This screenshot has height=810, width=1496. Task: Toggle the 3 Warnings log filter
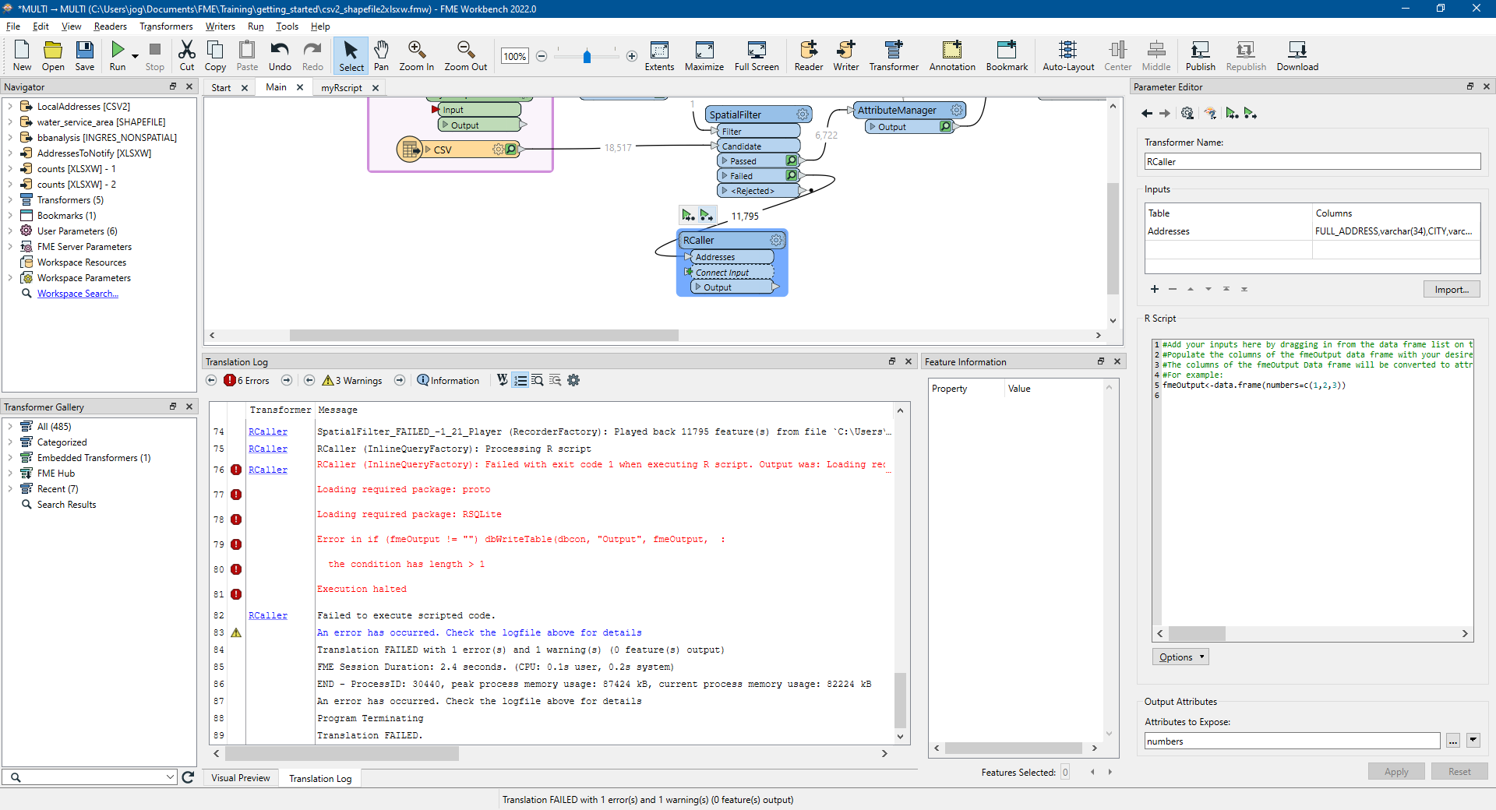352,380
